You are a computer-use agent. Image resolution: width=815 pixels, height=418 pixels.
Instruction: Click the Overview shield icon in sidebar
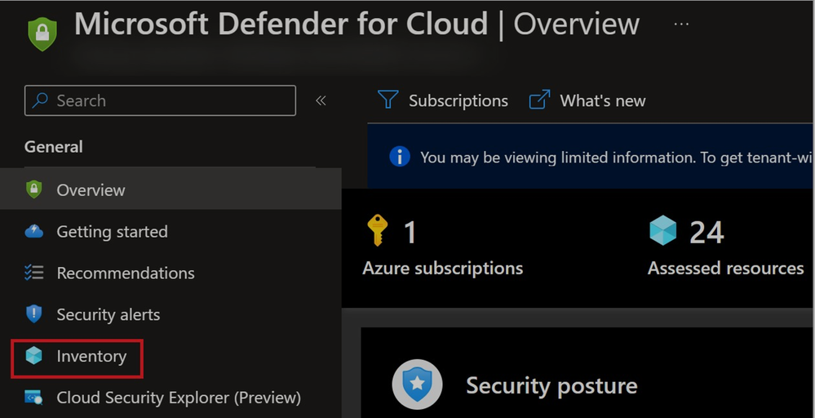pyautogui.click(x=33, y=189)
